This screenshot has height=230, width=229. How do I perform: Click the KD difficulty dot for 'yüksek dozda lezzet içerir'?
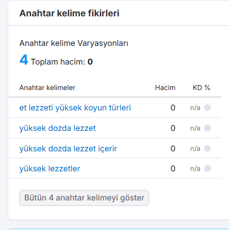coord(207,148)
